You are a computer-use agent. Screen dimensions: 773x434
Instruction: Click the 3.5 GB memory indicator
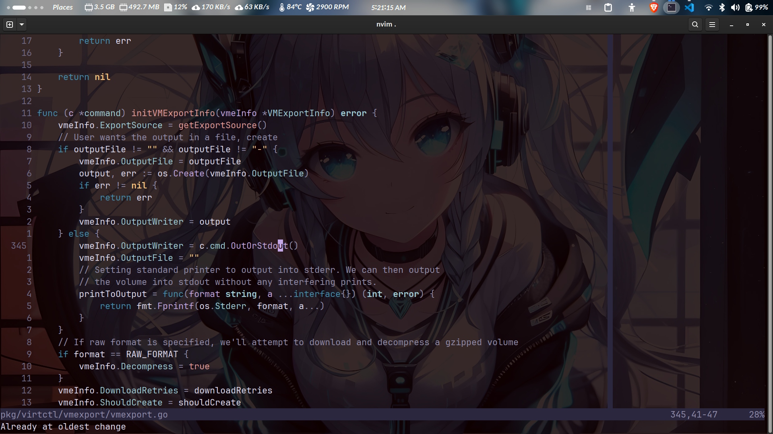point(100,7)
